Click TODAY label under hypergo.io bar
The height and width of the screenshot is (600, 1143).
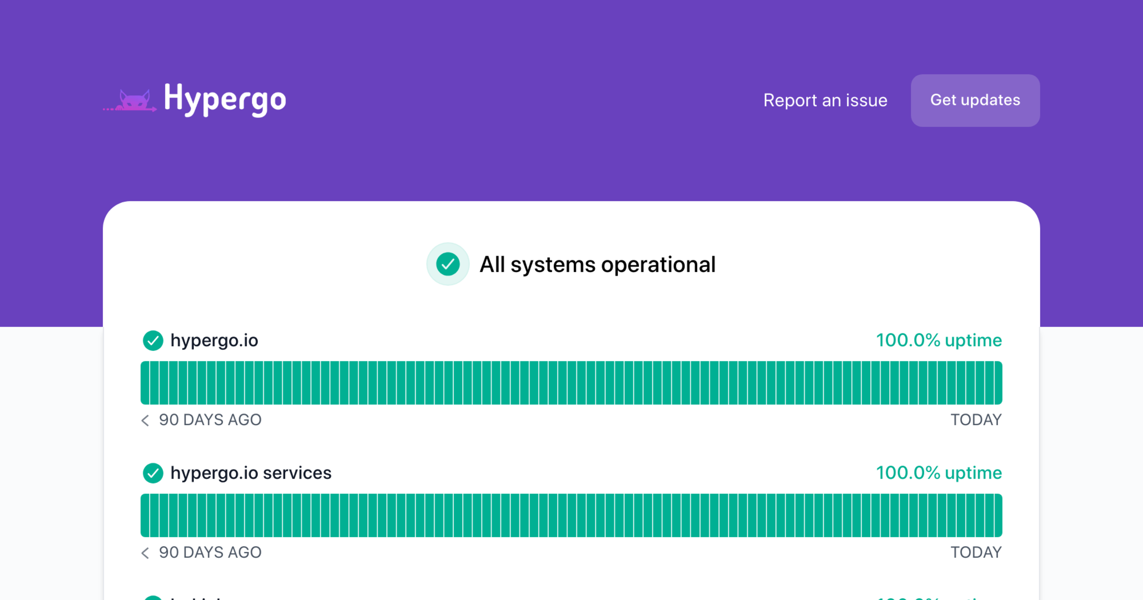click(976, 420)
